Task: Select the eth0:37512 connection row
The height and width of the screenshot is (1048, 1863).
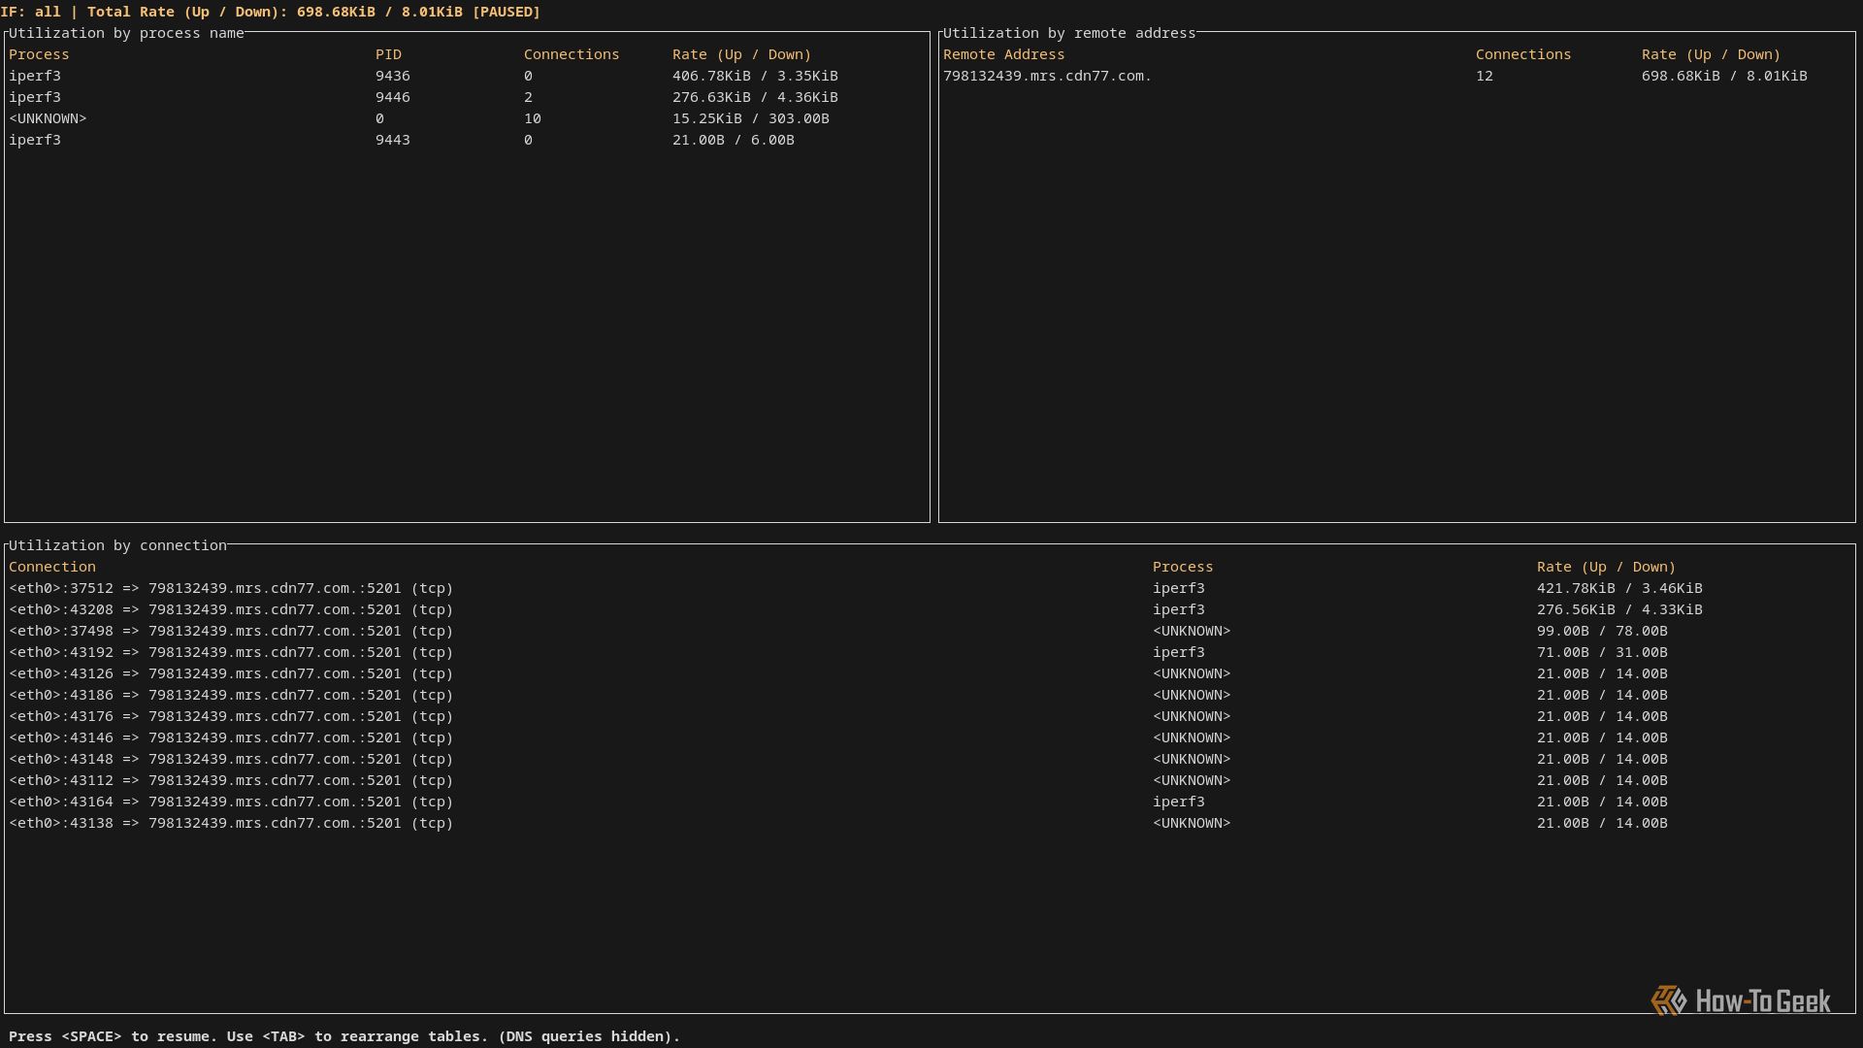Action: (231, 588)
